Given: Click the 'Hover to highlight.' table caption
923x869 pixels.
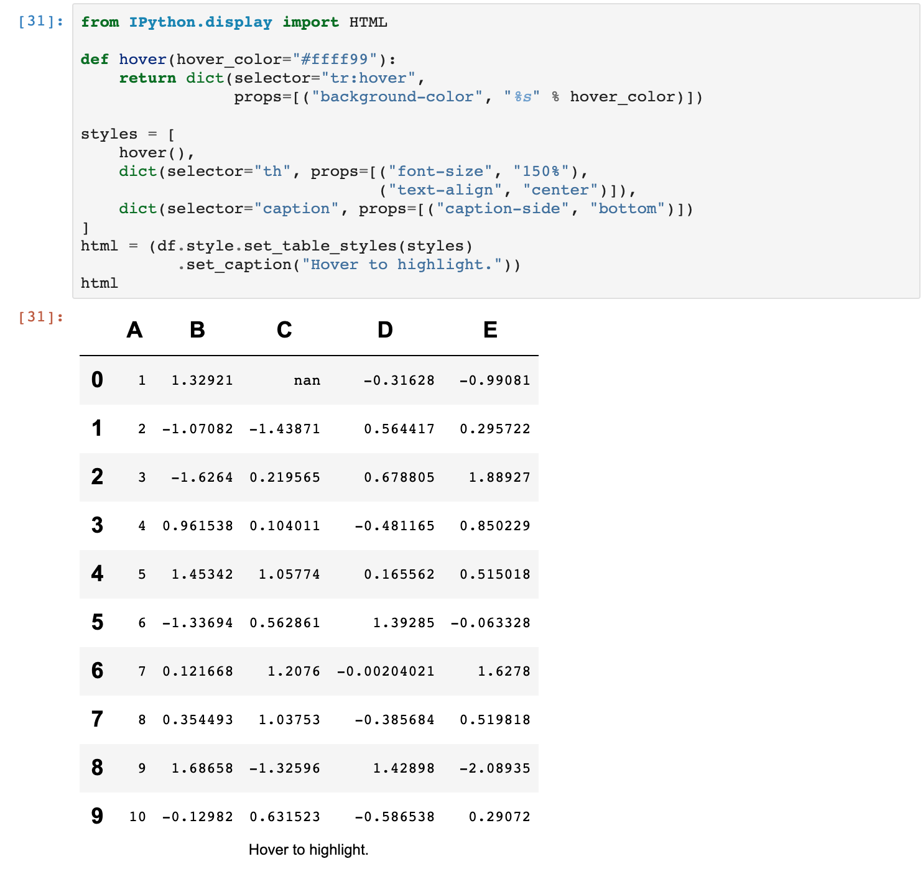Looking at the screenshot, I should pos(308,850).
